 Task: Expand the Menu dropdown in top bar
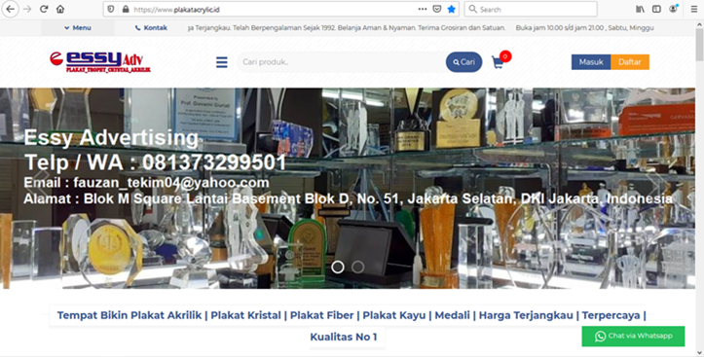(x=78, y=28)
